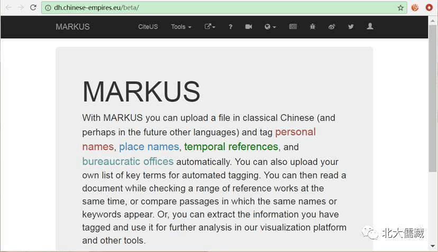The image size is (438, 252).
Task: Reload the page with refresh button
Action: 33,7
